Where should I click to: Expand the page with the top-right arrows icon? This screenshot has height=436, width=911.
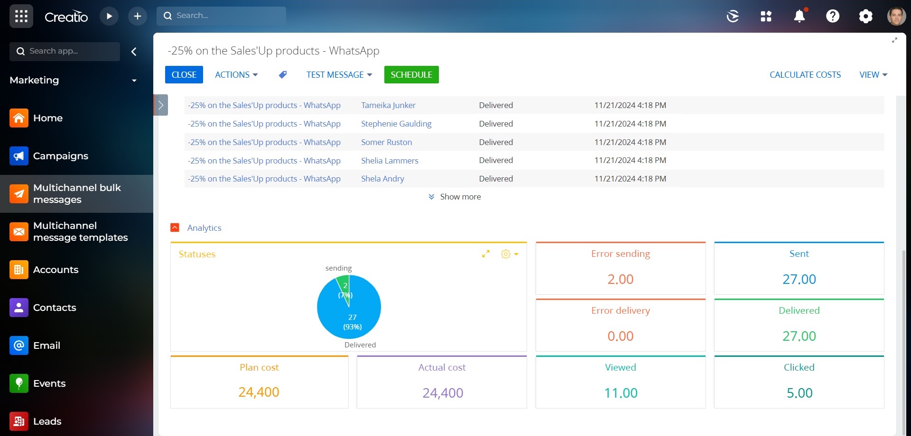coord(894,40)
